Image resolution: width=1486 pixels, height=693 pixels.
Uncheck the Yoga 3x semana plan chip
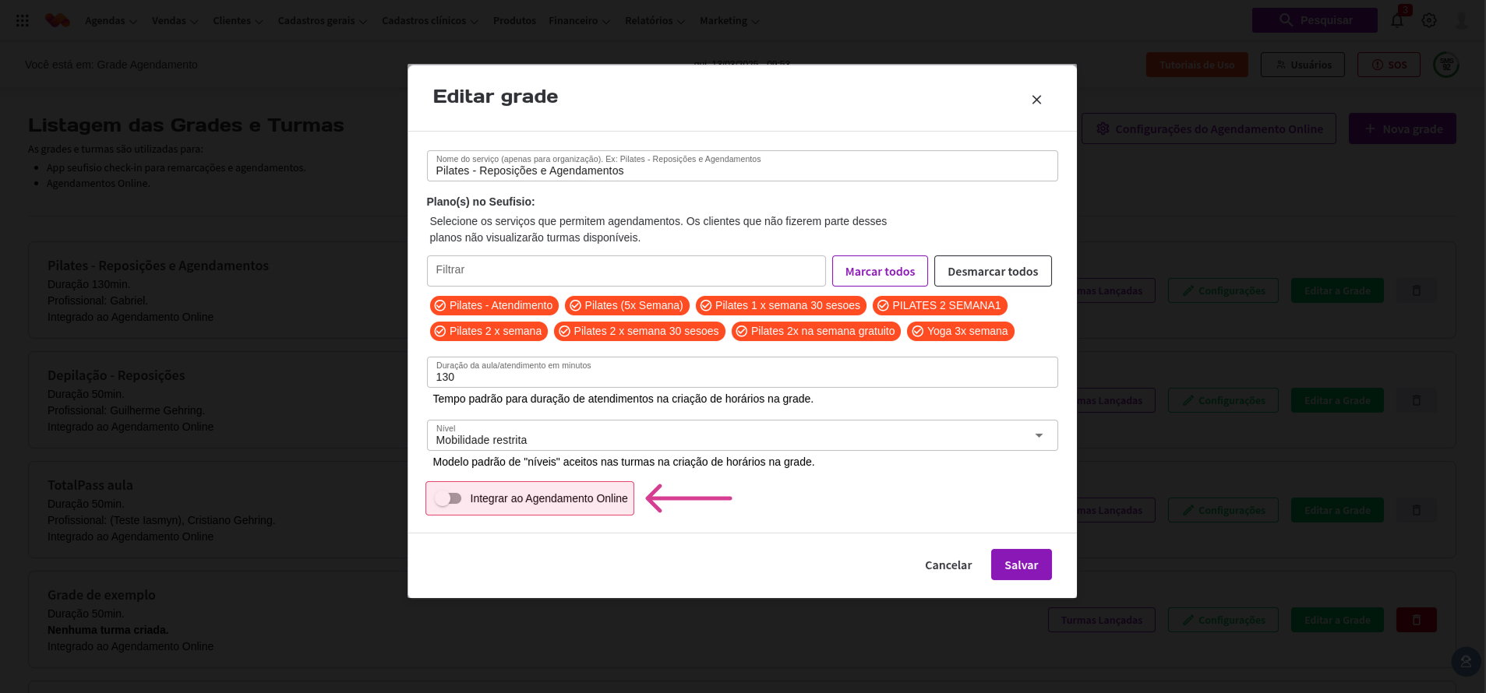pyautogui.click(x=960, y=332)
